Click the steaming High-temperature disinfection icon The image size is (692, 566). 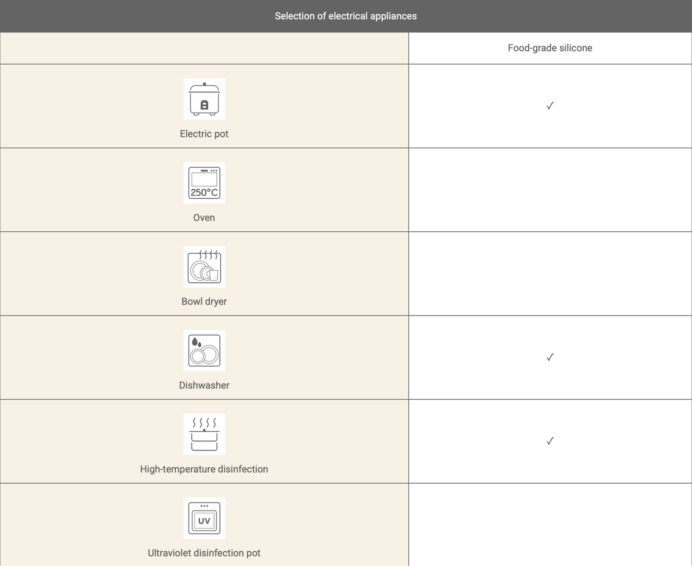[x=204, y=434]
